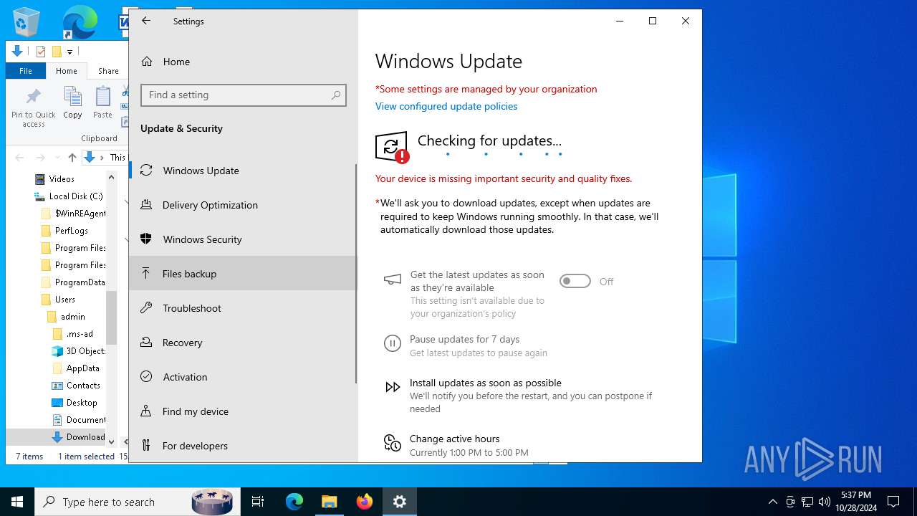Open Troubleshoot settings
Image resolution: width=917 pixels, height=516 pixels.
tap(244, 308)
